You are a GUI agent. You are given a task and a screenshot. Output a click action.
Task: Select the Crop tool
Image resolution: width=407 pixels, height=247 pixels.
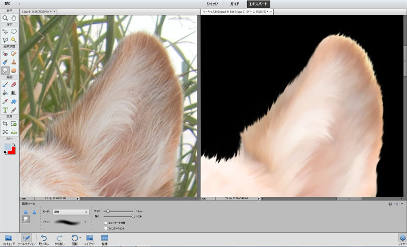5,124
